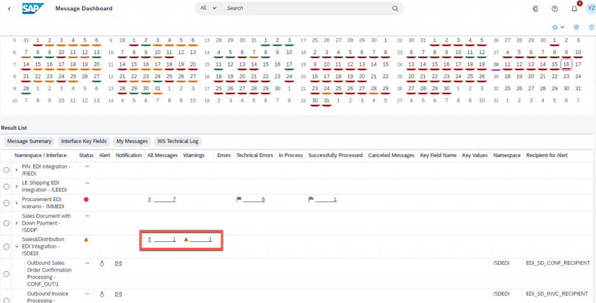Click the Status column header
Image resolution: width=596 pixels, height=303 pixels.
(x=86, y=155)
